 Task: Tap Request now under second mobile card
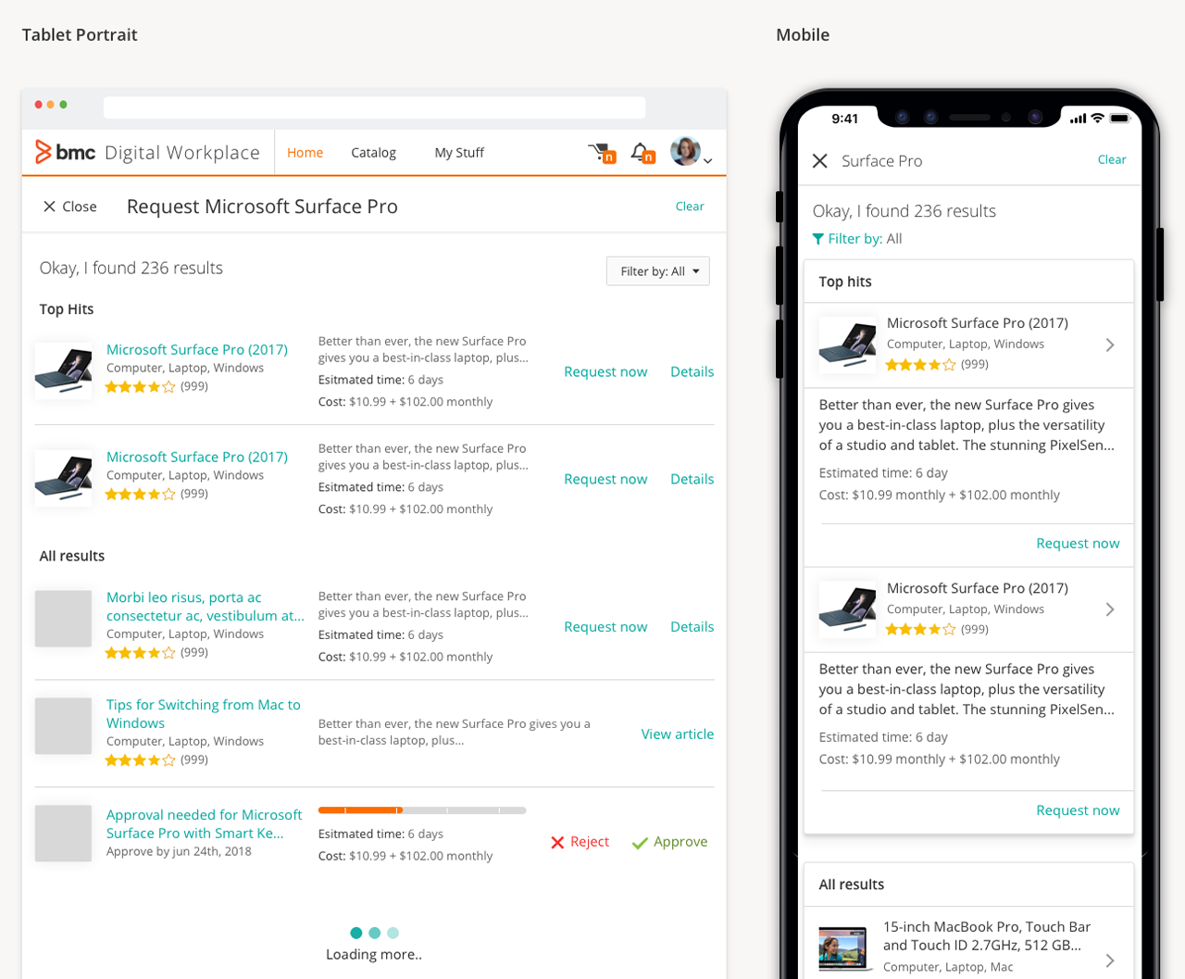point(1078,810)
